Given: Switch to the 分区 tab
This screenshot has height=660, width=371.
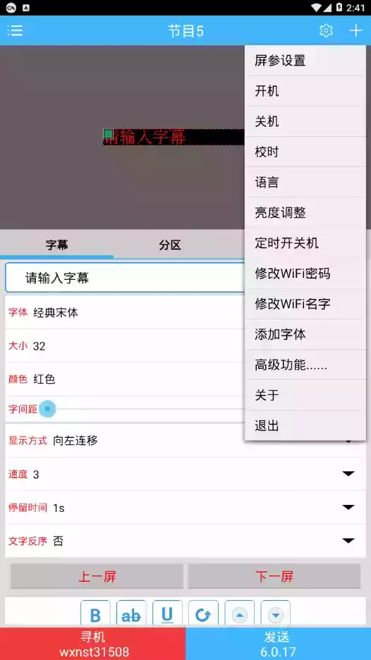Looking at the screenshot, I should [x=170, y=245].
